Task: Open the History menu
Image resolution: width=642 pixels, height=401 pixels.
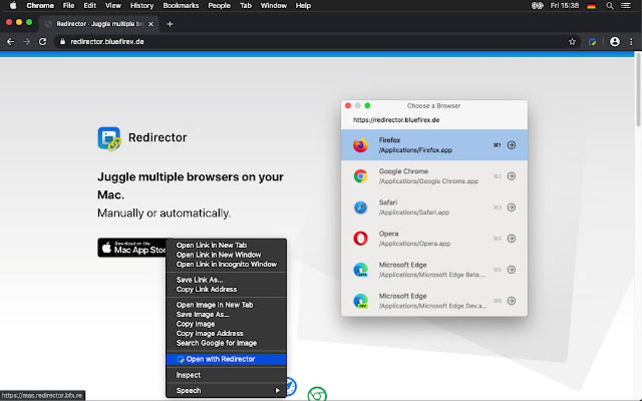Action: pyautogui.click(x=141, y=6)
